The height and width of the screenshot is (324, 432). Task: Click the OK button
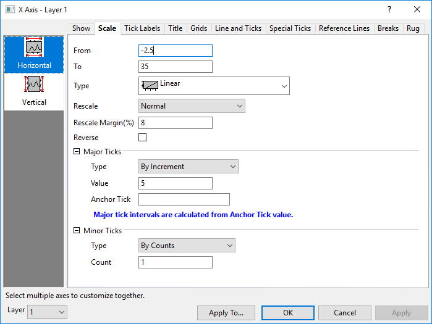pyautogui.click(x=287, y=313)
